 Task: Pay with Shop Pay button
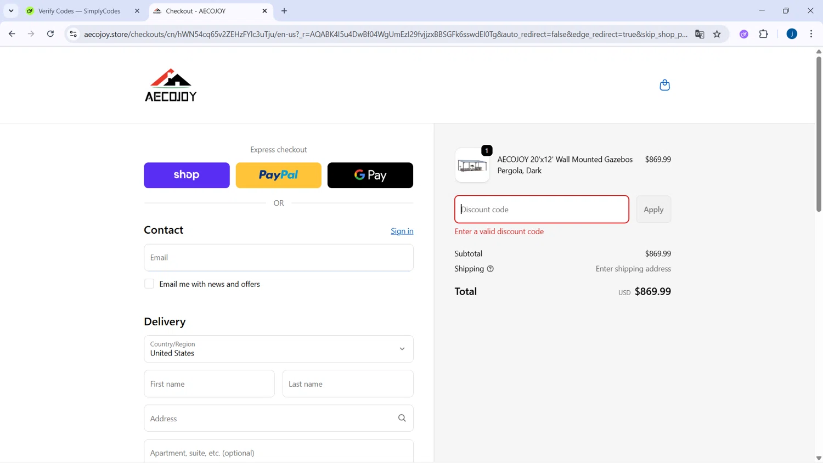(187, 175)
